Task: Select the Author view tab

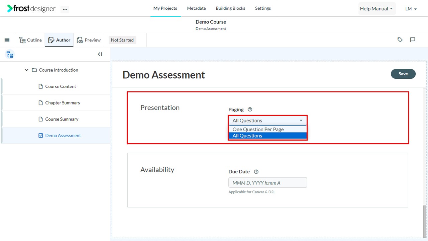Action: click(59, 40)
